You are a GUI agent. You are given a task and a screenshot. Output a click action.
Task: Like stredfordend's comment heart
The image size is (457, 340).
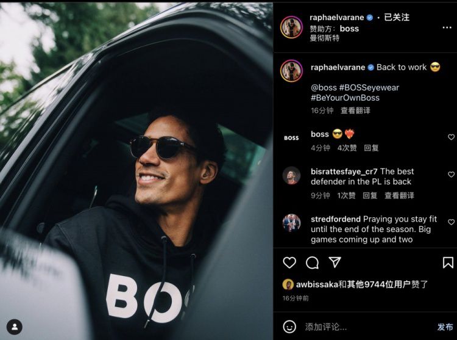click(x=451, y=222)
